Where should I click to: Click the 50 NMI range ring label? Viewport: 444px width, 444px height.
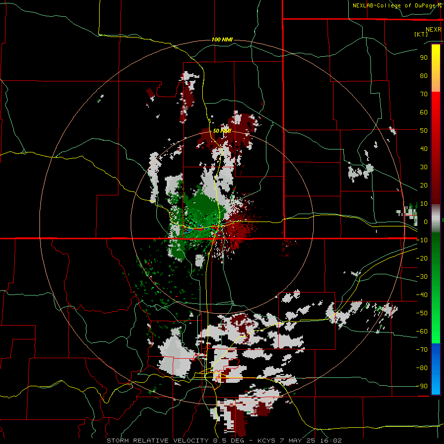click(x=222, y=131)
